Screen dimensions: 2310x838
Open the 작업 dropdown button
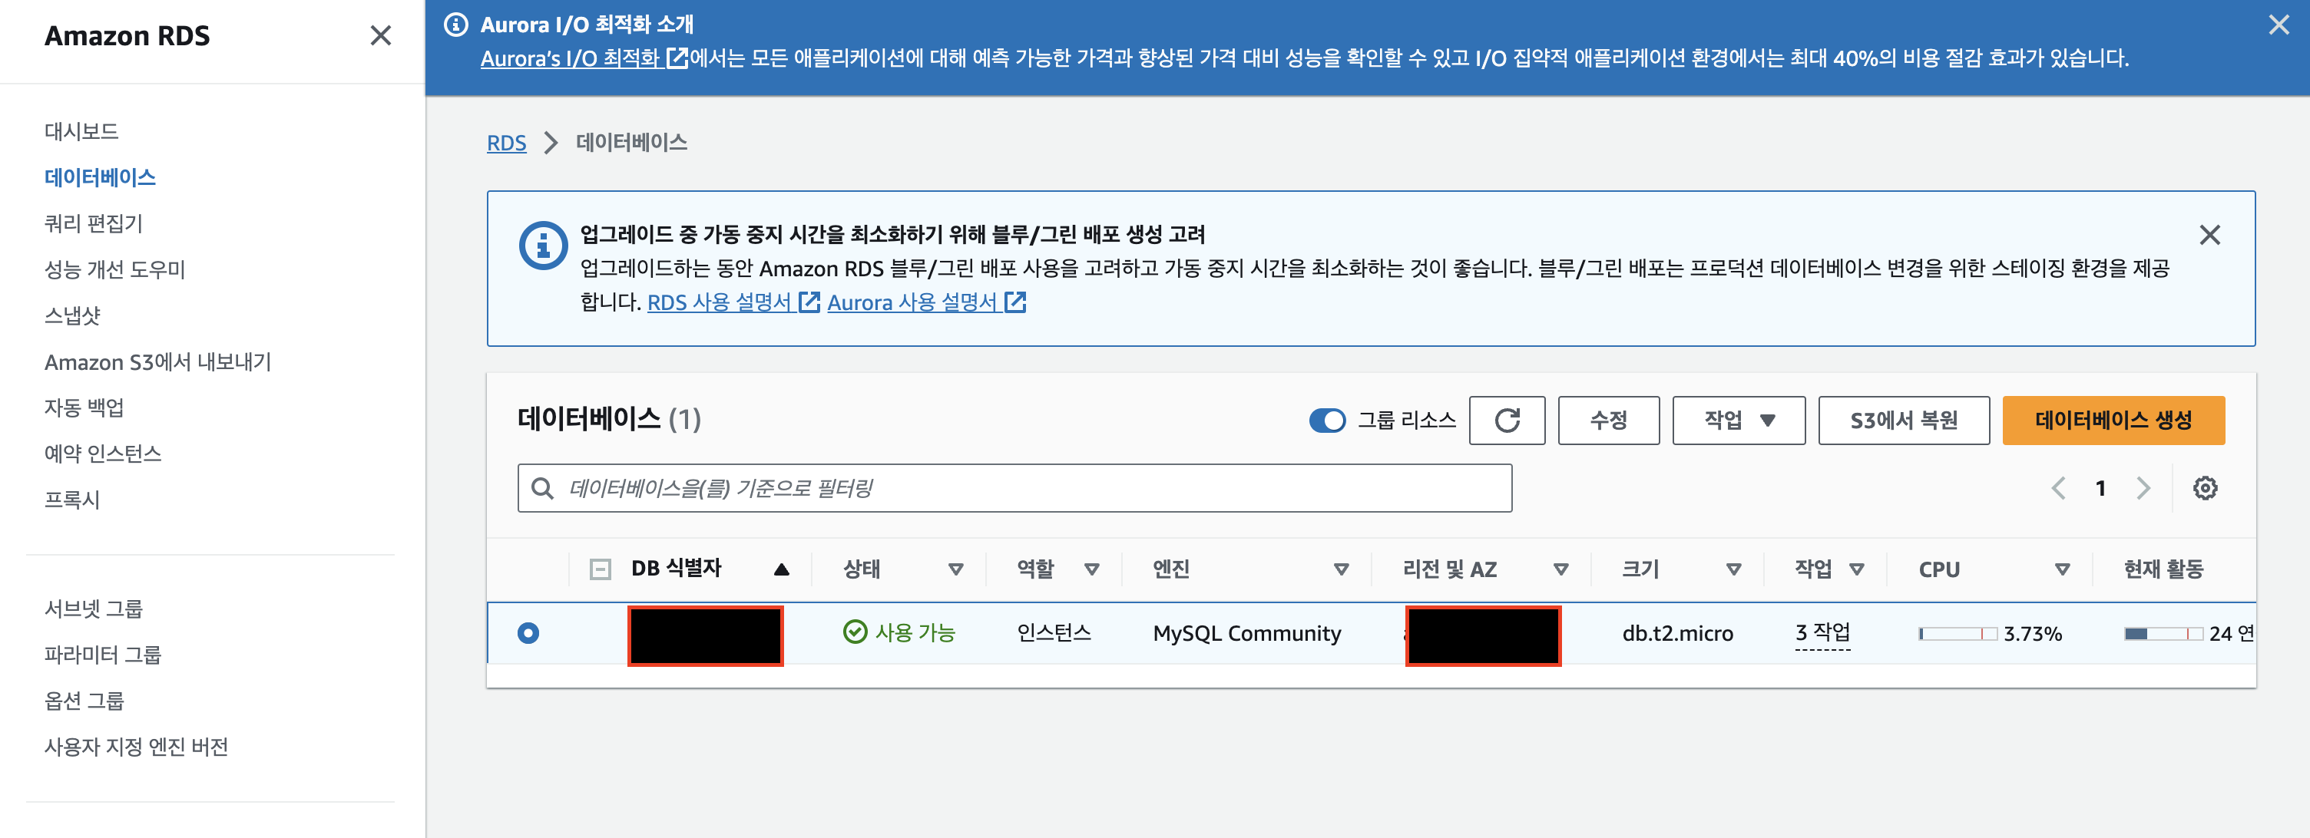coord(1738,421)
